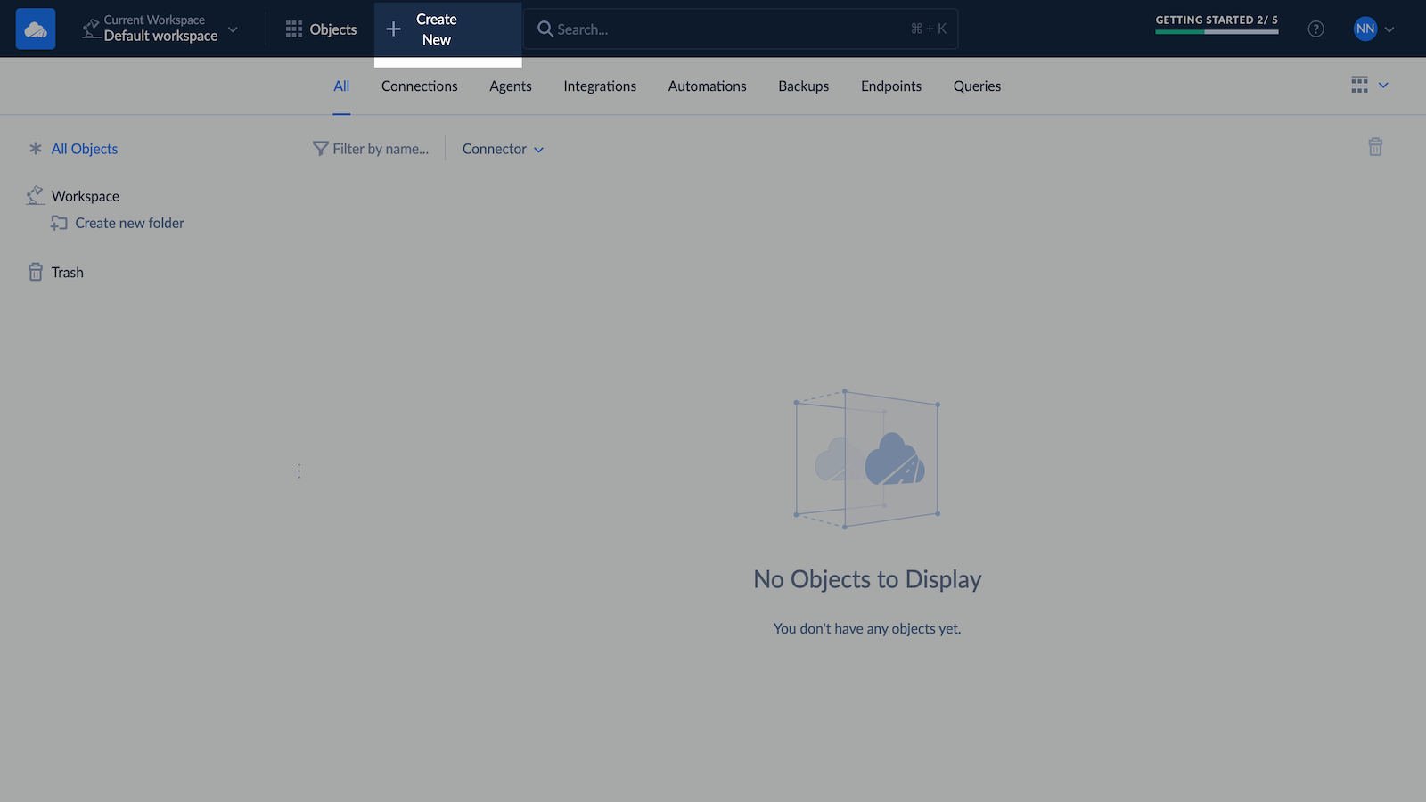The image size is (1426, 802).
Task: Click the Objects grid icon
Action: [294, 29]
